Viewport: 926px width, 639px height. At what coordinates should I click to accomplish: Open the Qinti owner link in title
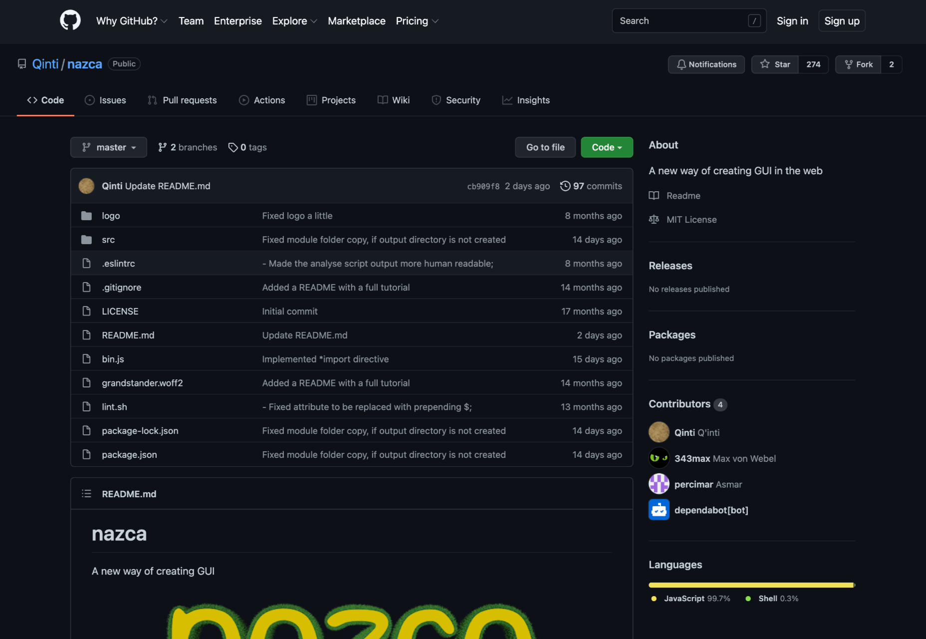click(45, 64)
